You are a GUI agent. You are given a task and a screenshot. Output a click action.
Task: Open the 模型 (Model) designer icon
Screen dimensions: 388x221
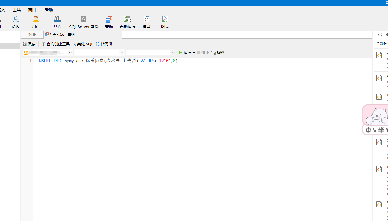[146, 22]
